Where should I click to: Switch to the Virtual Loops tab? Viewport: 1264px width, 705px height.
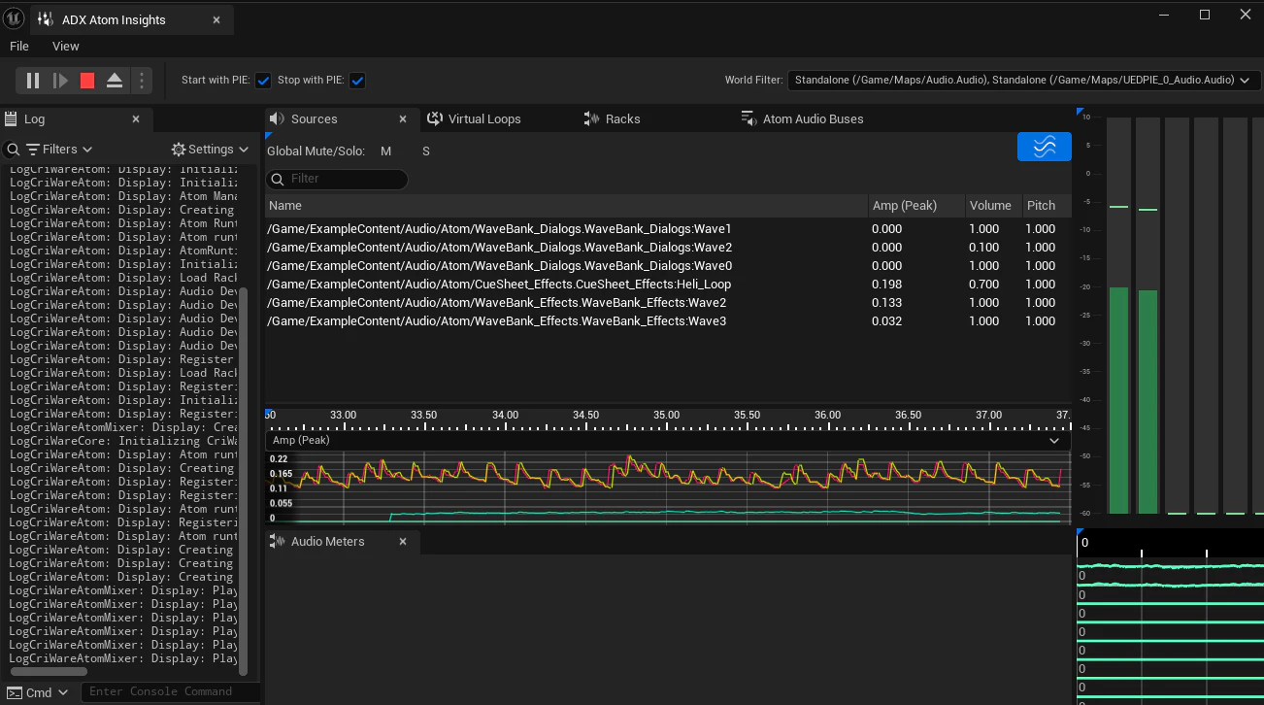point(474,118)
